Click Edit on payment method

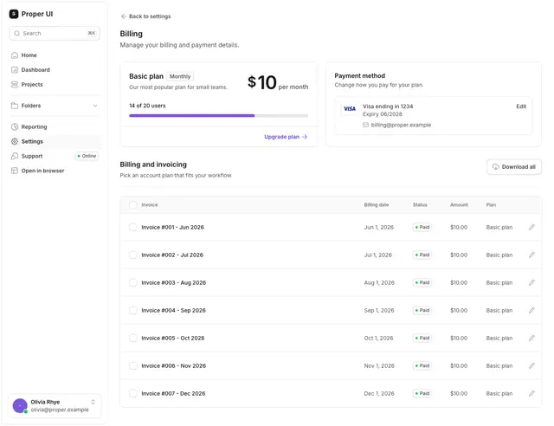coord(521,106)
